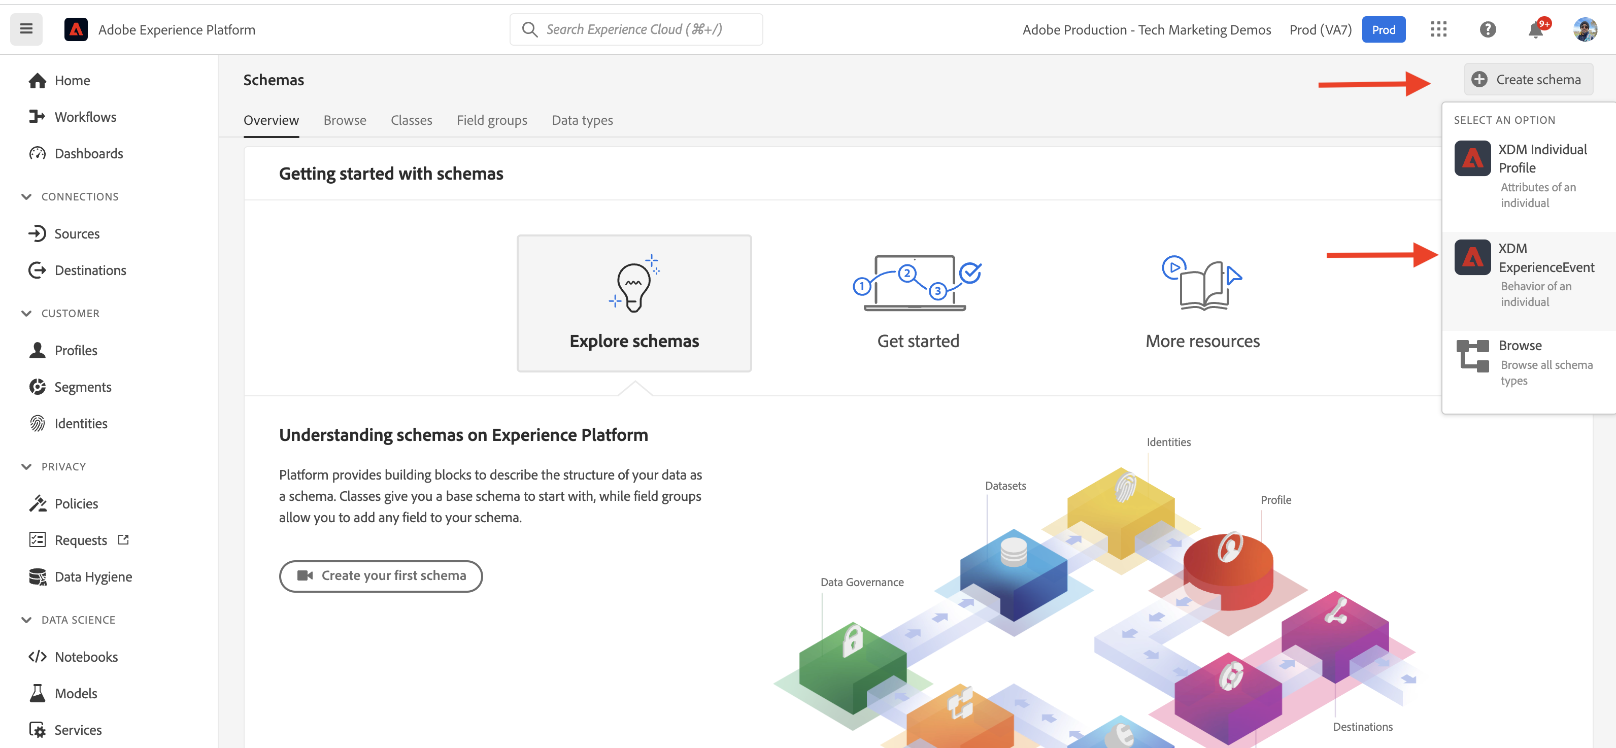Open the help question mark icon
This screenshot has width=1616, height=748.
1488,29
